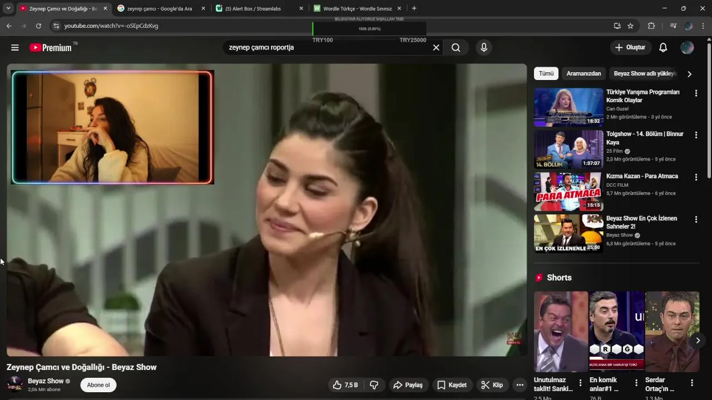The image size is (712, 400).
Task: Select the Aramanızdan filter chip
Action: coord(584,73)
